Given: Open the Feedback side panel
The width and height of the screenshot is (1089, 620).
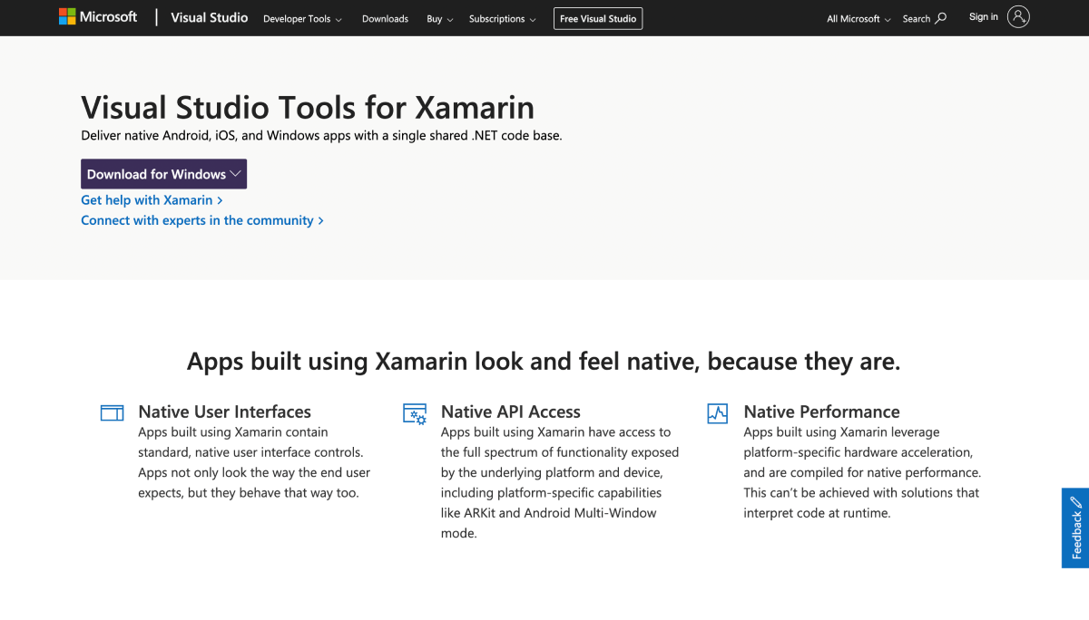Looking at the screenshot, I should click(x=1074, y=528).
